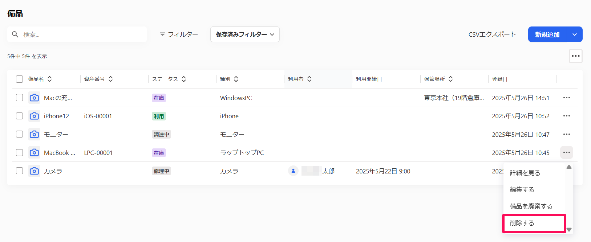The height and width of the screenshot is (242, 591).
Task: Sort by 備品名 column
Action: point(50,79)
